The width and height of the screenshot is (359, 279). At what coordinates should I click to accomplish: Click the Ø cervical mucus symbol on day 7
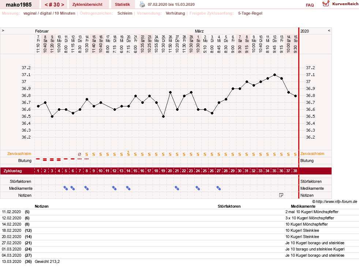point(79,154)
